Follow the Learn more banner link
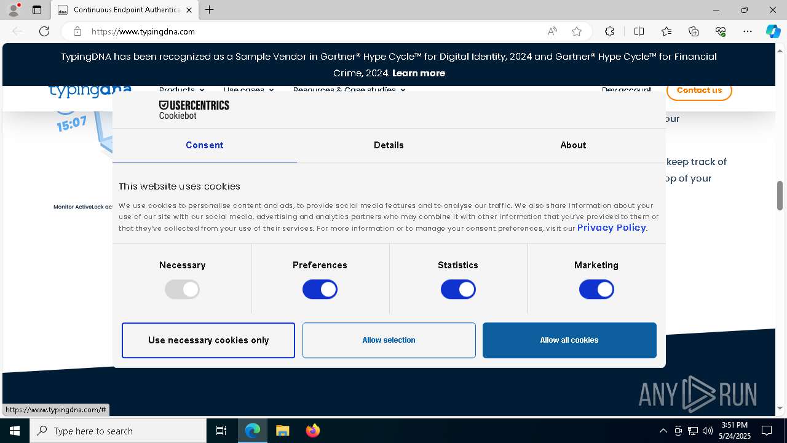 [419, 73]
